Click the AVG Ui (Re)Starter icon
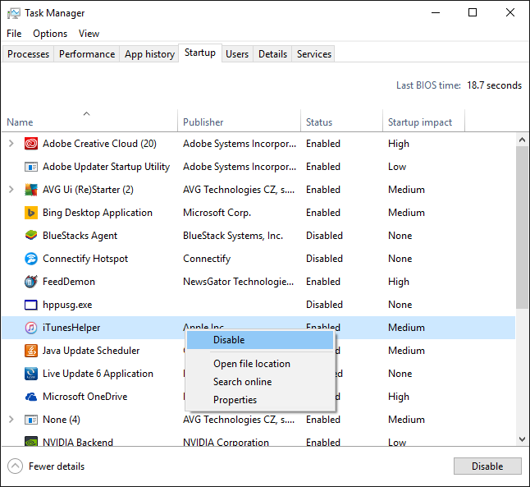This screenshot has width=530, height=487. [x=31, y=190]
